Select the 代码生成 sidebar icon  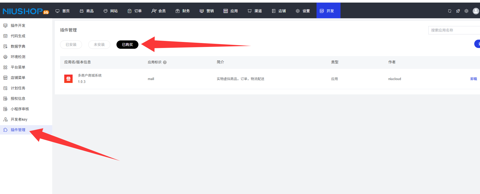(5, 36)
